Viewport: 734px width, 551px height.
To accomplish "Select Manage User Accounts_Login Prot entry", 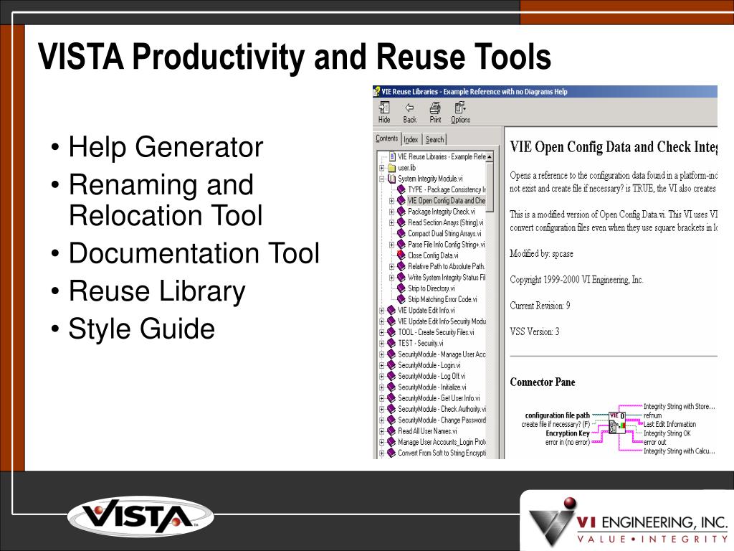I will tap(442, 442).
